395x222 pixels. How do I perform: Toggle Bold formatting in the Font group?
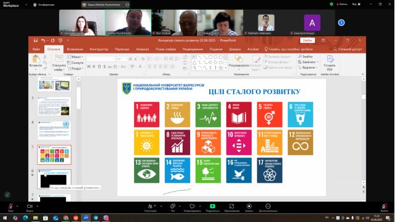(89, 66)
